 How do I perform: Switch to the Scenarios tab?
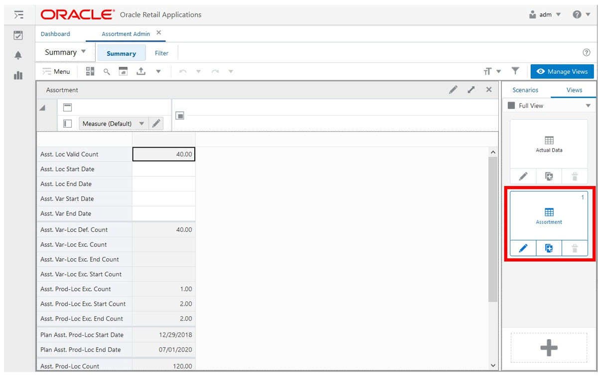coord(525,90)
